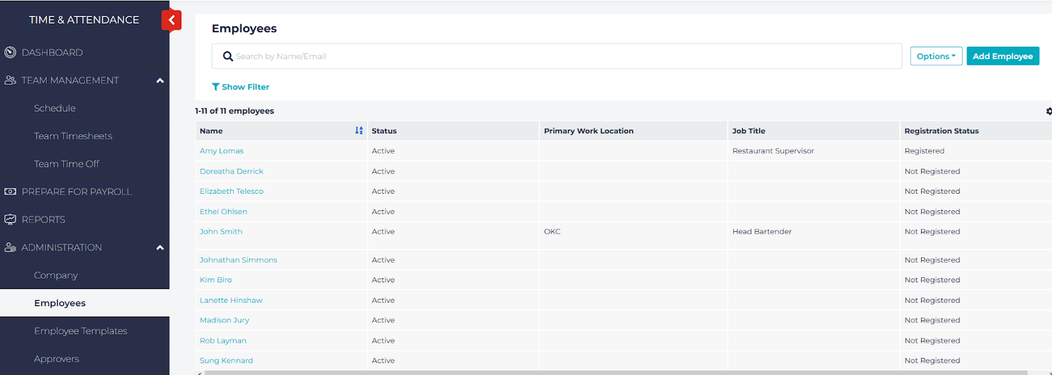Click the Dashboard gauge icon
Viewport: 1052px width, 375px height.
(x=11, y=53)
